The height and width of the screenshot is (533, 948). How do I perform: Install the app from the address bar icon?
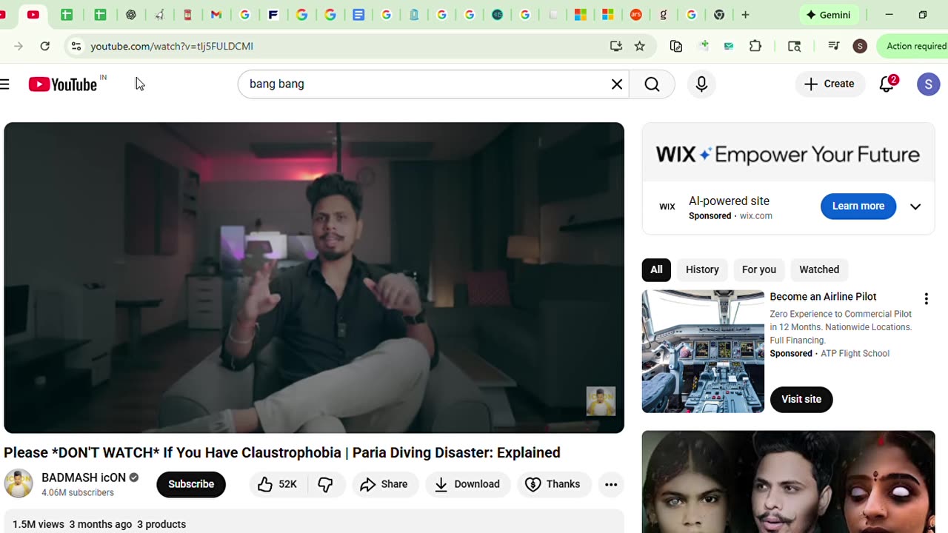[616, 46]
